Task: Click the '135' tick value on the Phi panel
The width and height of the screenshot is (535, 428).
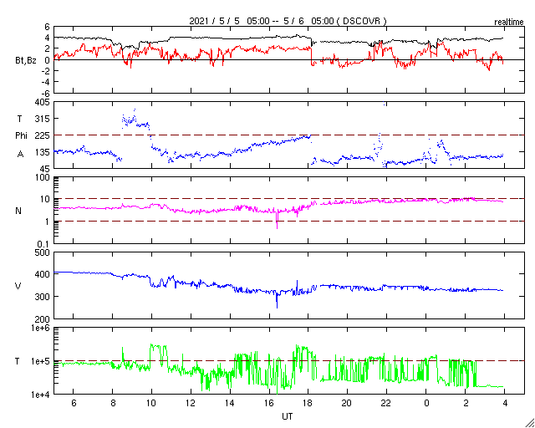Action: point(43,152)
